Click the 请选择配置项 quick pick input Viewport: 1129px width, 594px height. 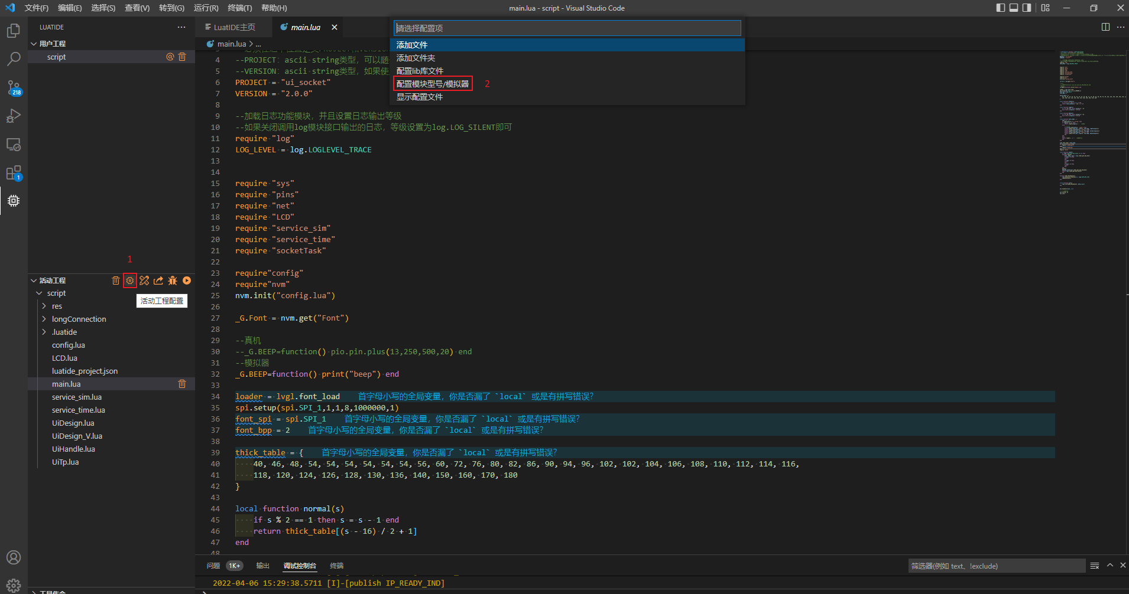567,28
